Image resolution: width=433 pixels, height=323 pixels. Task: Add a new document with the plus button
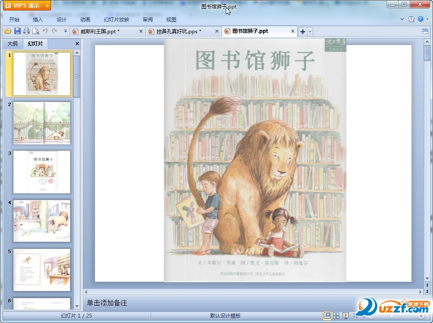point(303,32)
